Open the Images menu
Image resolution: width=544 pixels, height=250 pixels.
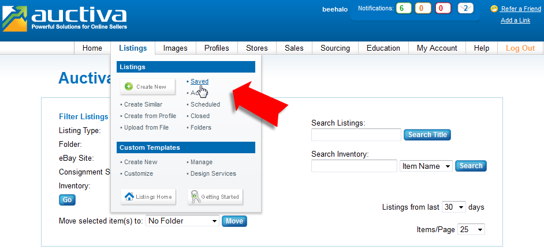(x=175, y=48)
